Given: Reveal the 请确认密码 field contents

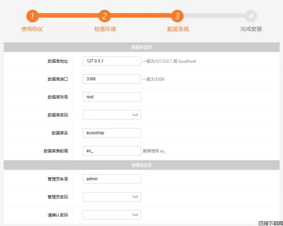Looking at the screenshot, I should pos(135,215).
